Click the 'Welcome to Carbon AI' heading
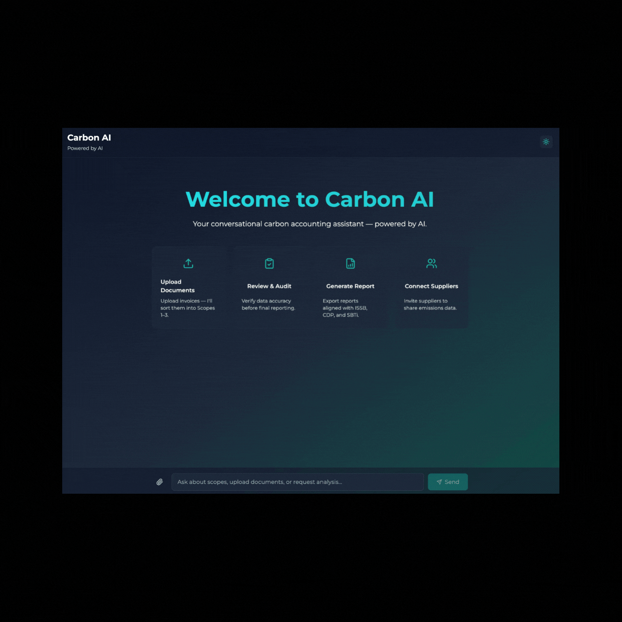The image size is (622, 622). (310, 200)
